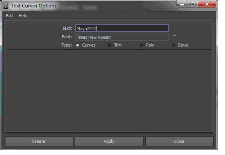Minimize the Text Curves Options window
Image resolution: width=225 pixels, height=155 pixels.
click(x=182, y=4)
